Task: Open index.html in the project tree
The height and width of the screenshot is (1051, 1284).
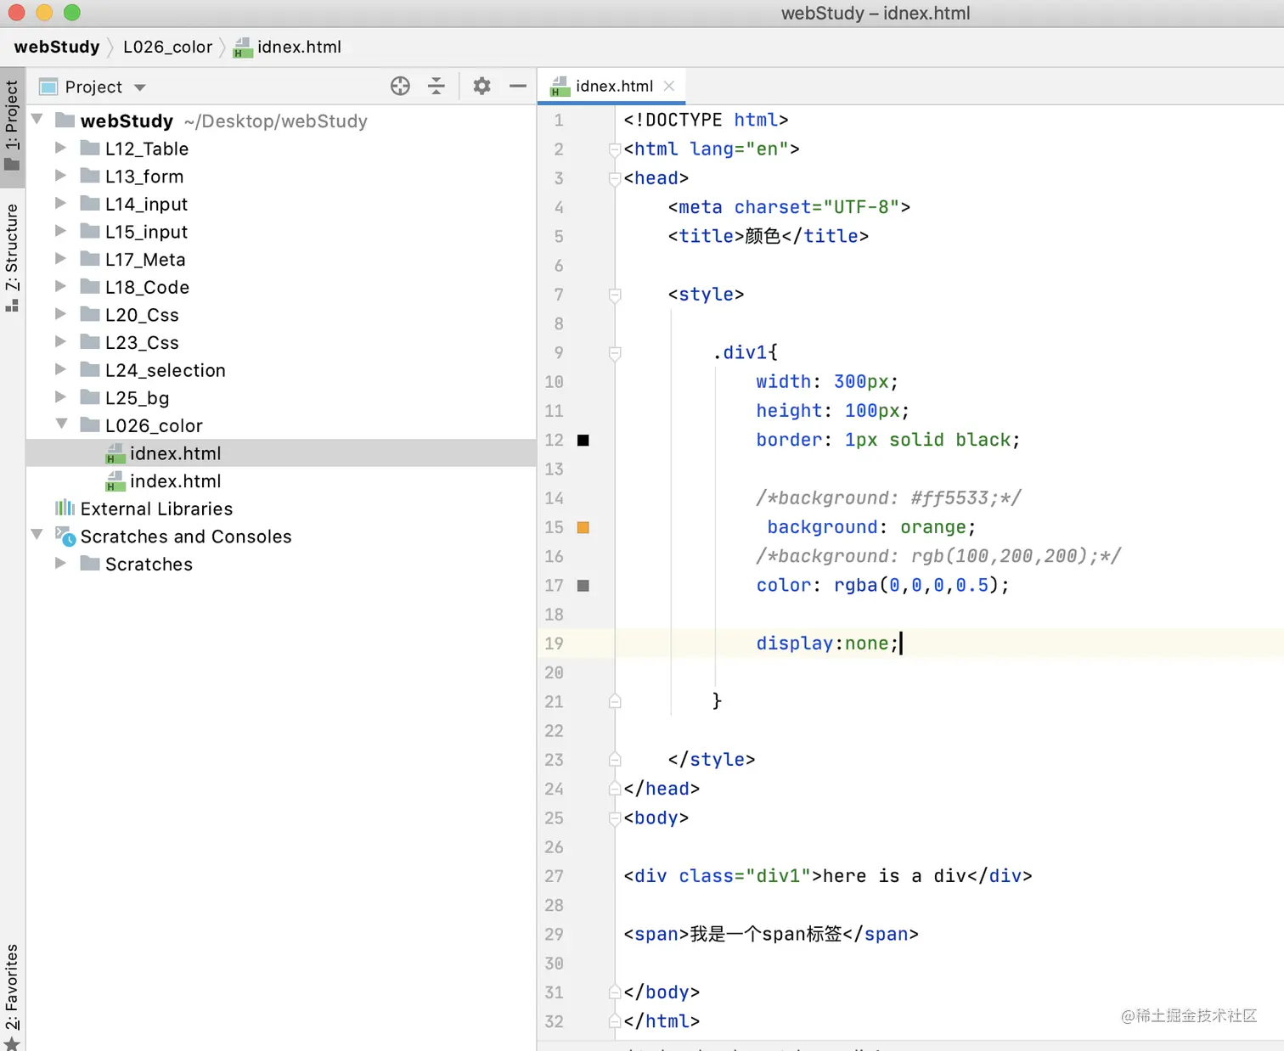Action: click(x=175, y=481)
